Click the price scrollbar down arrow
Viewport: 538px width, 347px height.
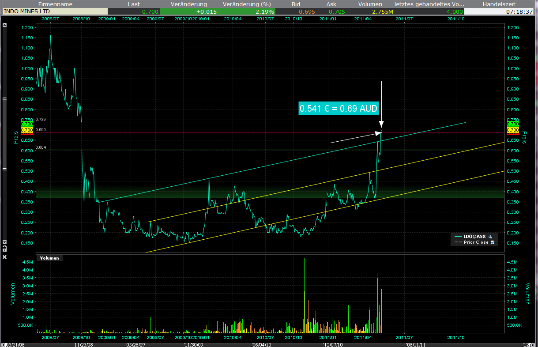[x=4, y=242]
